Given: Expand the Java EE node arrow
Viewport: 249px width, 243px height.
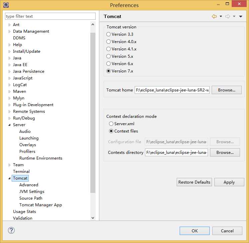Looking at the screenshot, I should tap(9, 65).
